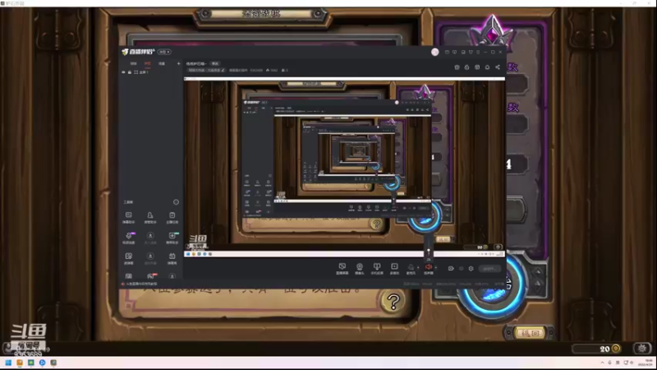Open notifications with the bell icon
This screenshot has height=370, width=657.
pyautogui.click(x=487, y=67)
